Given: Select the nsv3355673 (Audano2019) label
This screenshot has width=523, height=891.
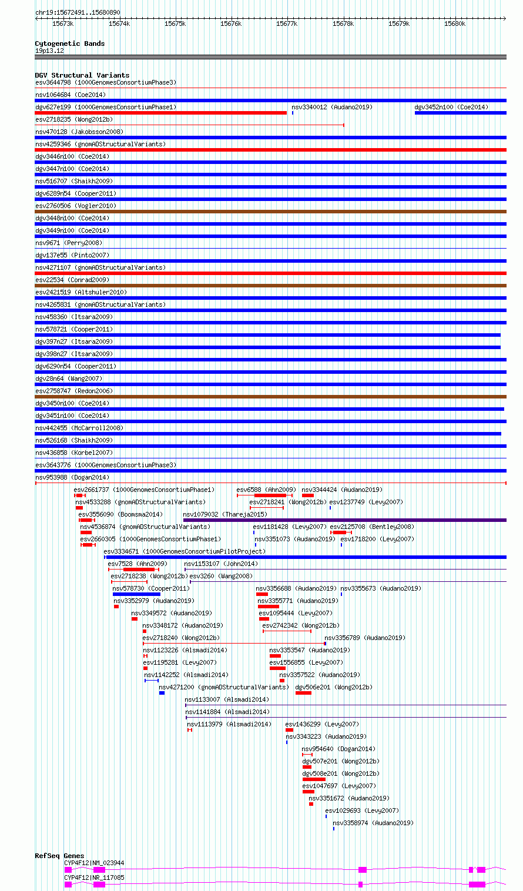Looking at the screenshot, I should tap(381, 589).
